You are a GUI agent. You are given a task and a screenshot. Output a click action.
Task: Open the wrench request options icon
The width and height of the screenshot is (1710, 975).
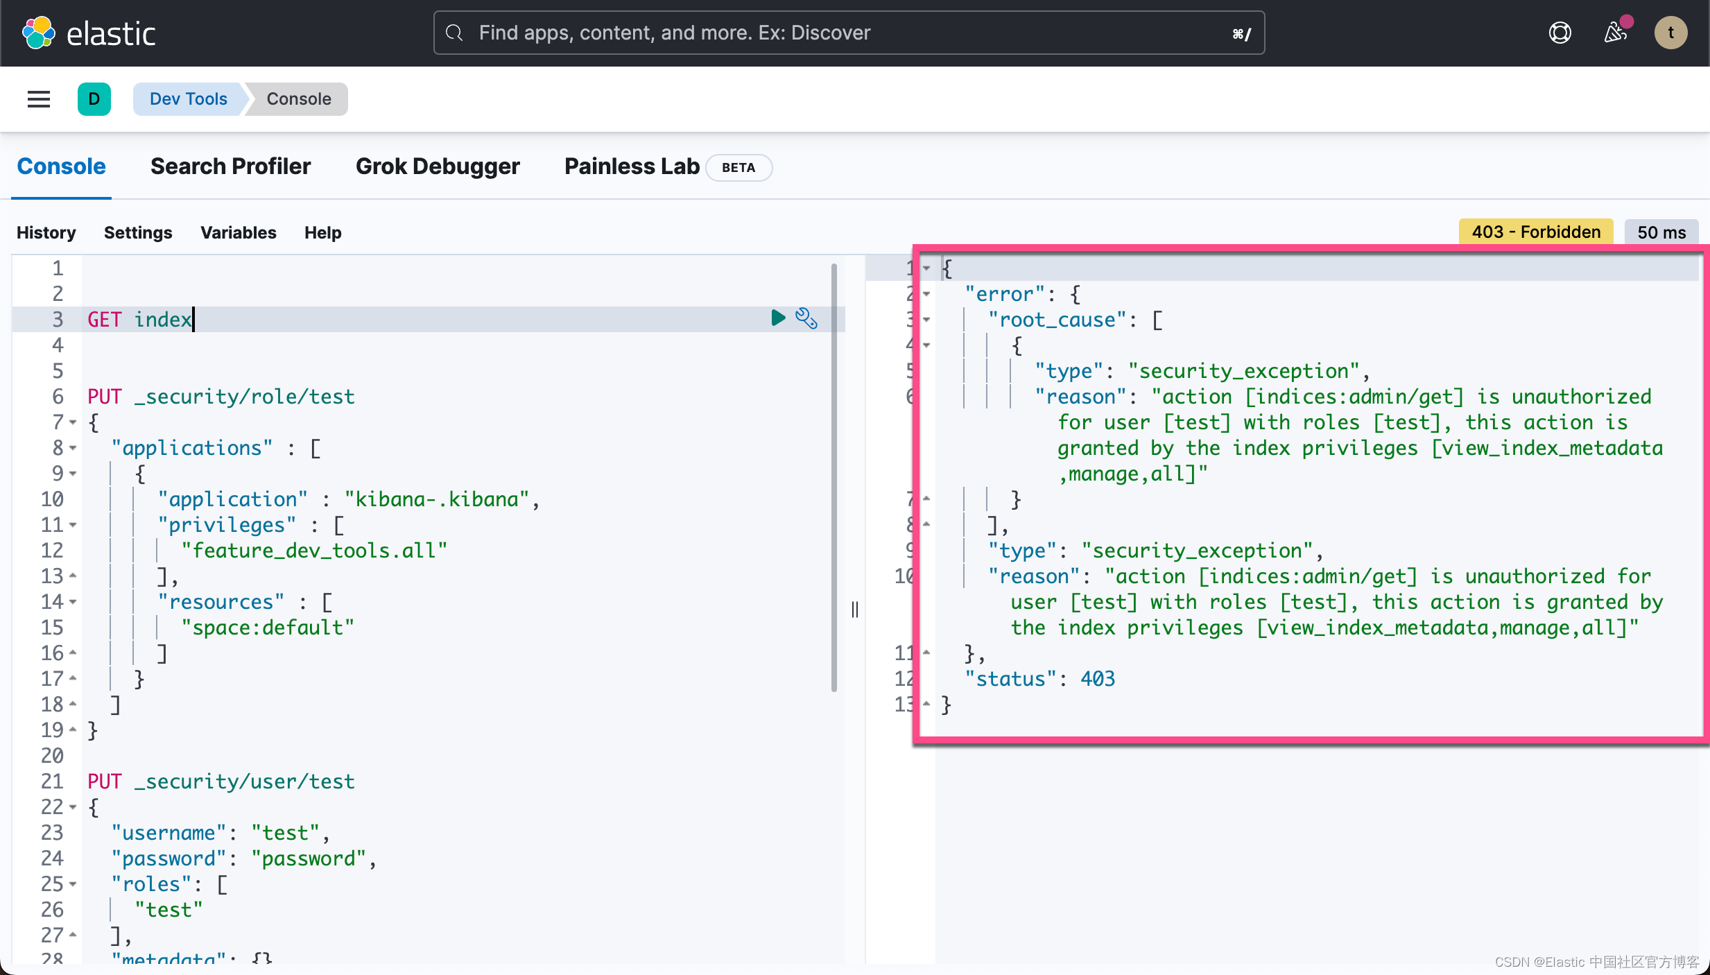[x=806, y=318]
